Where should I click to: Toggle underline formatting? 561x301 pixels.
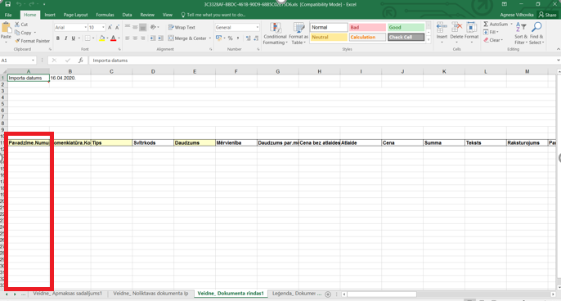(x=74, y=38)
